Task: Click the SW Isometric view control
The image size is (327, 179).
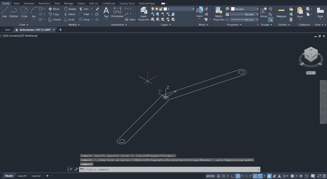Action: tap(12, 36)
